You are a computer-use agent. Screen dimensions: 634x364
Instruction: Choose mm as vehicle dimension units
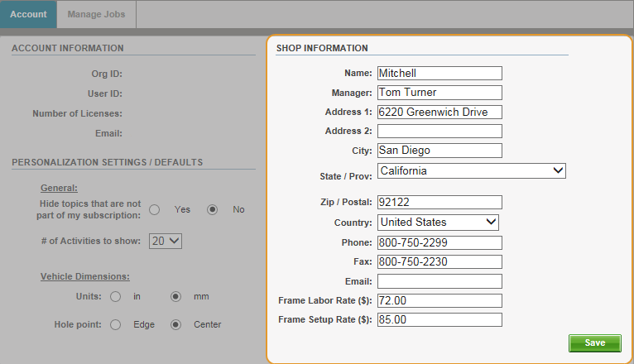tap(176, 296)
